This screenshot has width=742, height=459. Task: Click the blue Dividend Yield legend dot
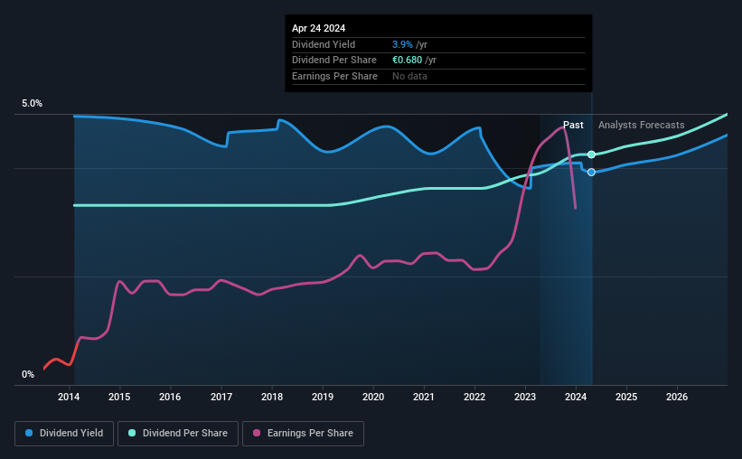coord(29,433)
